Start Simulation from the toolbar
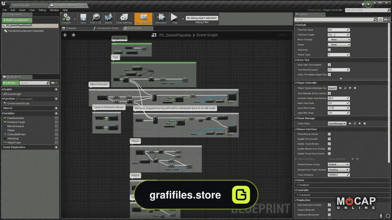The image size is (392, 220). (161, 19)
